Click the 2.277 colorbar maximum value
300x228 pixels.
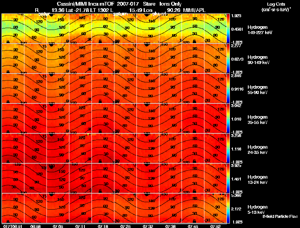click(x=236, y=46)
